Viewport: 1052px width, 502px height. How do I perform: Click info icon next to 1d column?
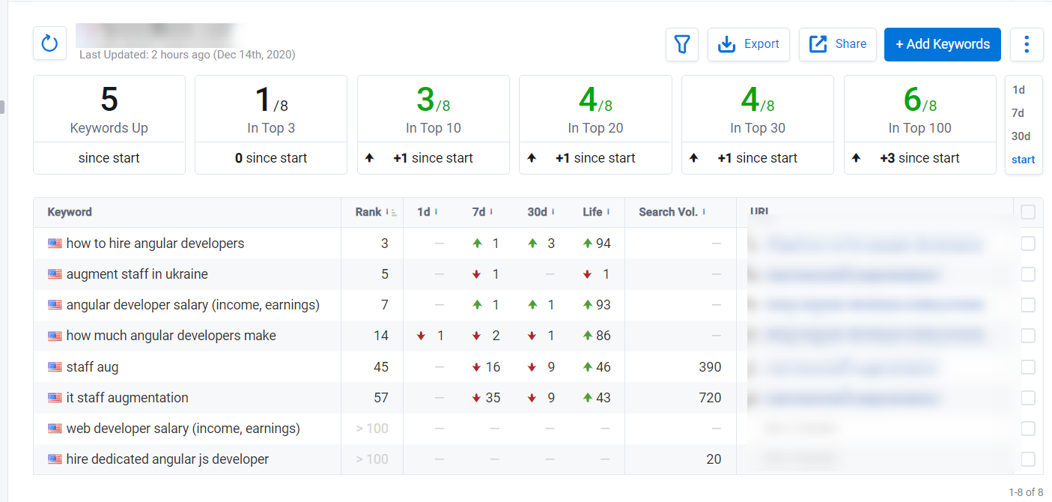pos(437,212)
